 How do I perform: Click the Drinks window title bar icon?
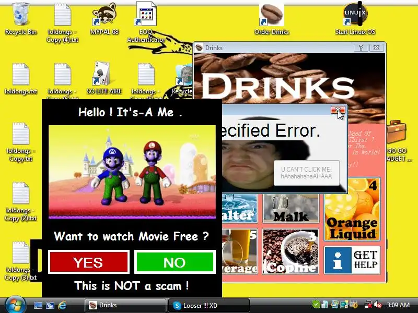(x=199, y=47)
